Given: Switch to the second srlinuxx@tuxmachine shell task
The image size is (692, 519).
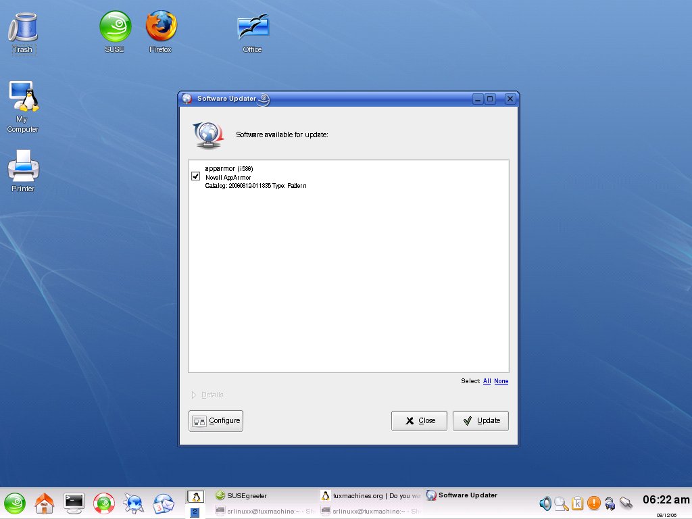Looking at the screenshot, I should click(x=370, y=511).
